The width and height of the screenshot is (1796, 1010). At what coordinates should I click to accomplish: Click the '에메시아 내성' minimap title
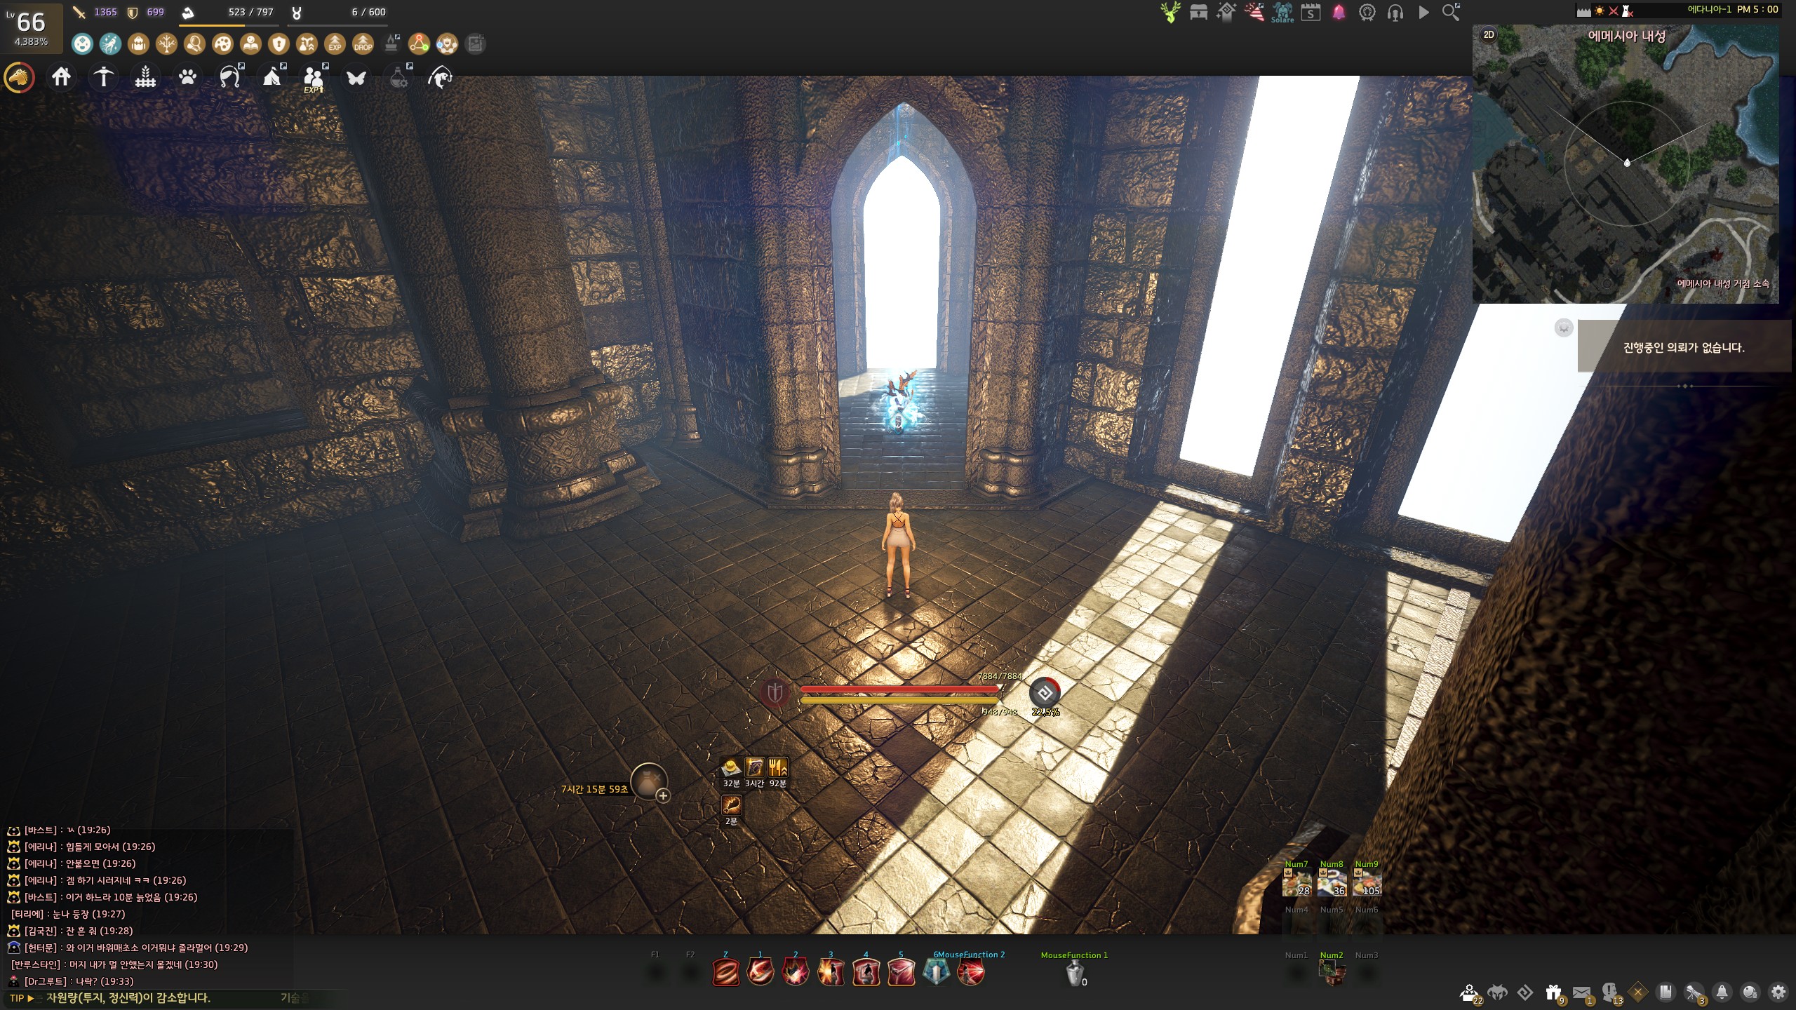coord(1626,36)
